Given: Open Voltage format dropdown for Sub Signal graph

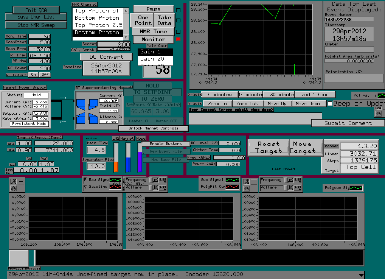Looking at the screenshot, I should click(x=163, y=188).
